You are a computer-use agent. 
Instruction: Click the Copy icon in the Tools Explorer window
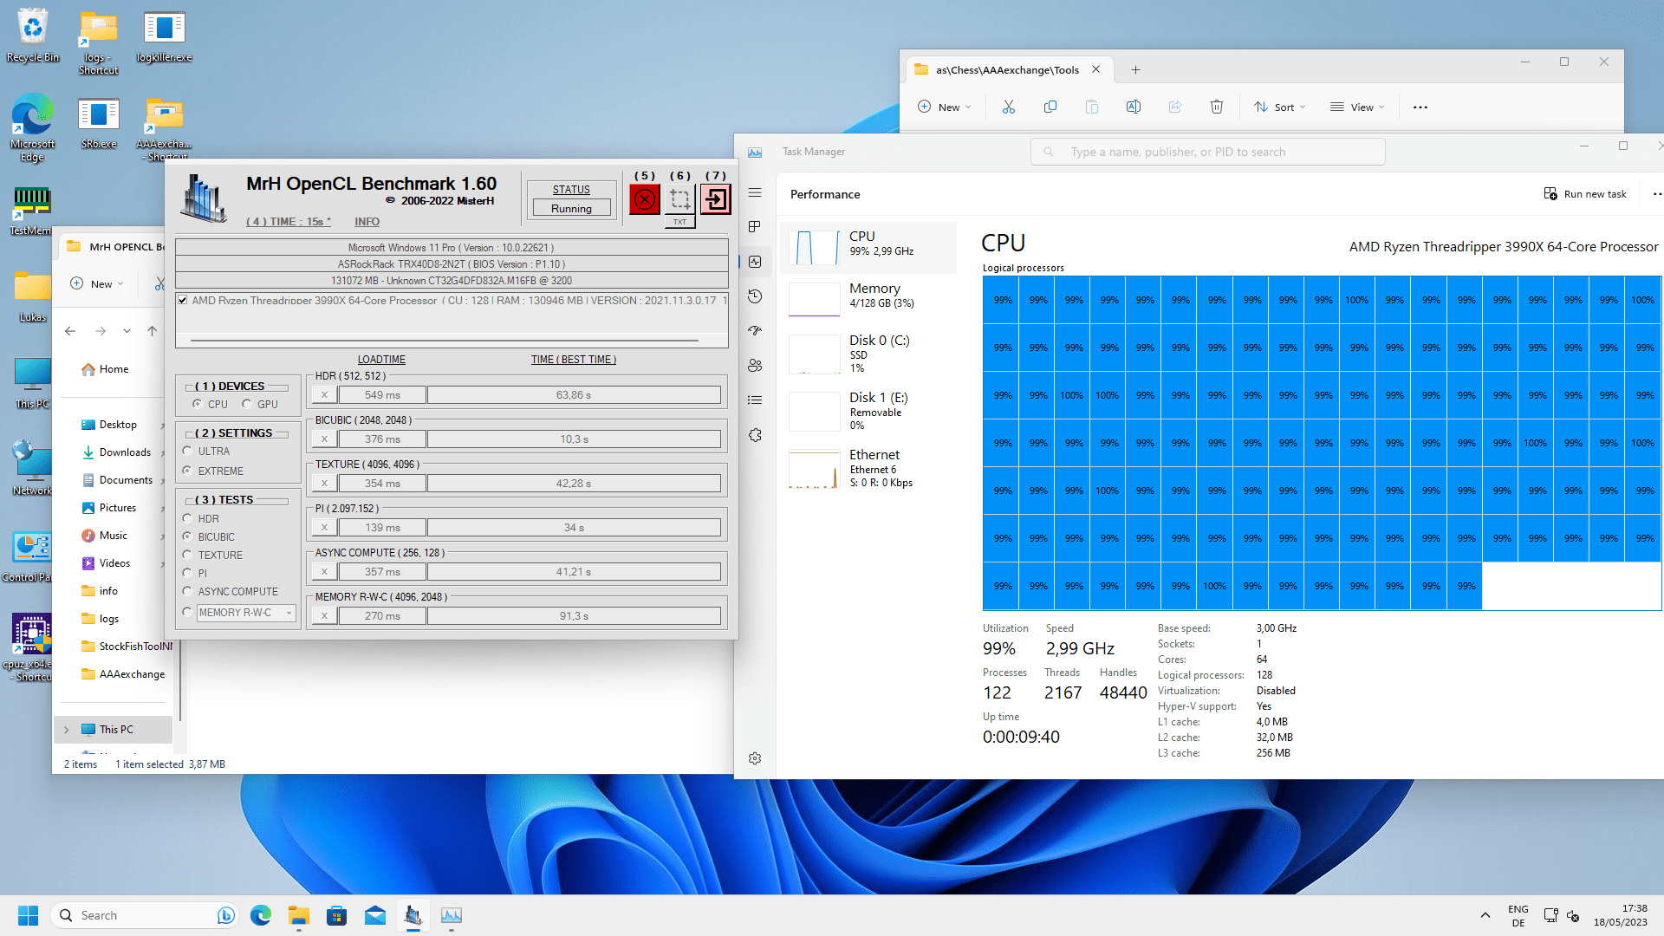(x=1050, y=107)
